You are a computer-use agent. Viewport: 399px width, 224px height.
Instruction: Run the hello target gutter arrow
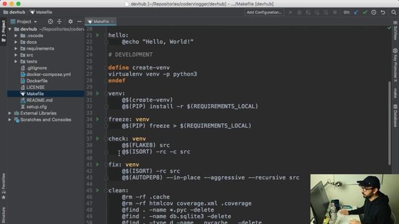97,35
